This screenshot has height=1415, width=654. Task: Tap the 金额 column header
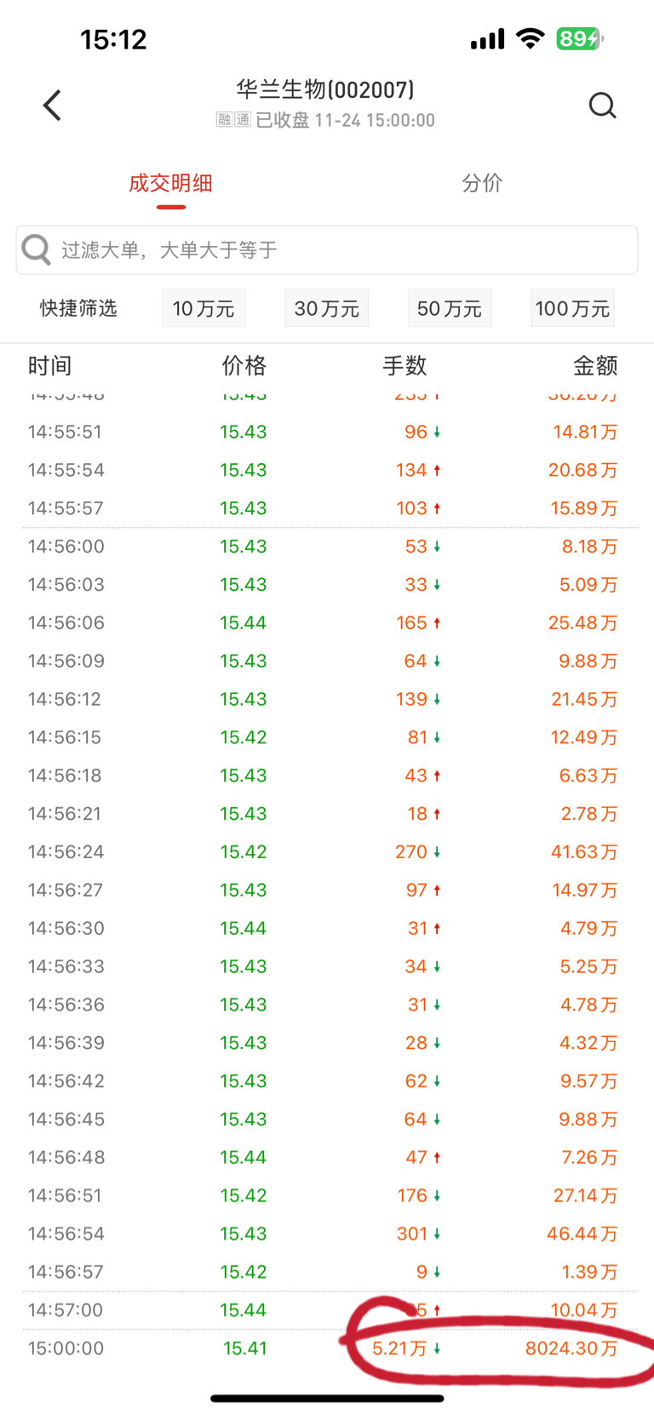594,366
